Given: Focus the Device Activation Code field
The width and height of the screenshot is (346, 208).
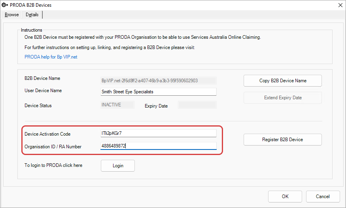Looking at the screenshot, I should point(159,133).
